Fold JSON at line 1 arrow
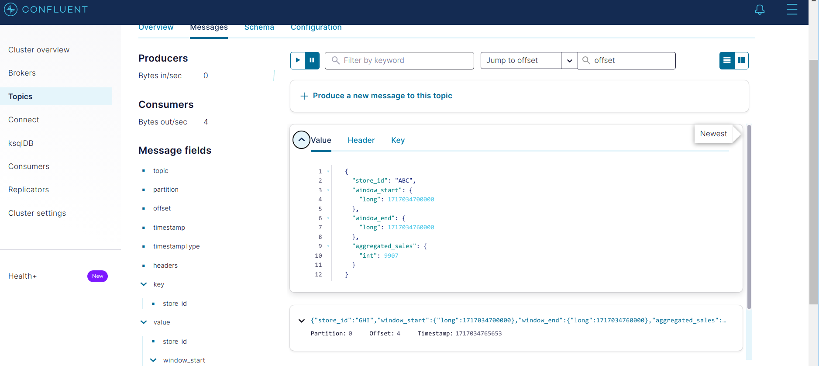Viewport: 819px width, 366px height. pos(328,172)
